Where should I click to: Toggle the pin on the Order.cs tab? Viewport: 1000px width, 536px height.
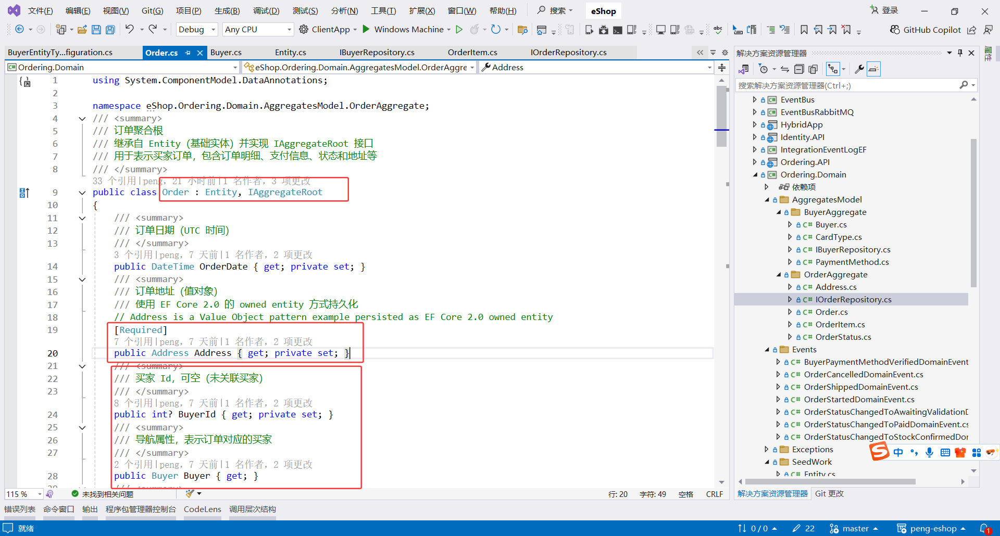pyautogui.click(x=188, y=53)
